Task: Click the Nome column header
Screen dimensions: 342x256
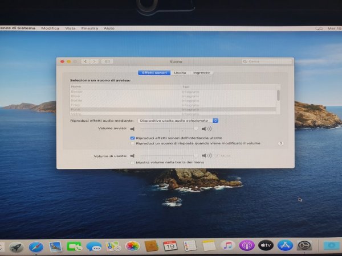Action: 125,86
